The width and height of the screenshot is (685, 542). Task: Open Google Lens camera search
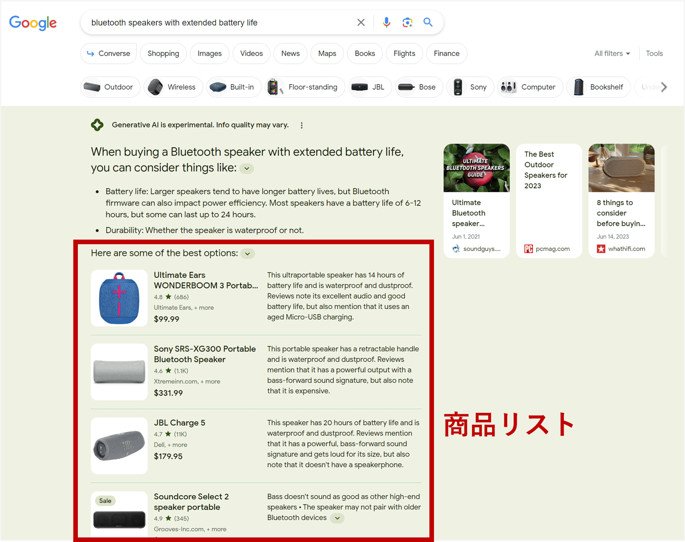[407, 22]
